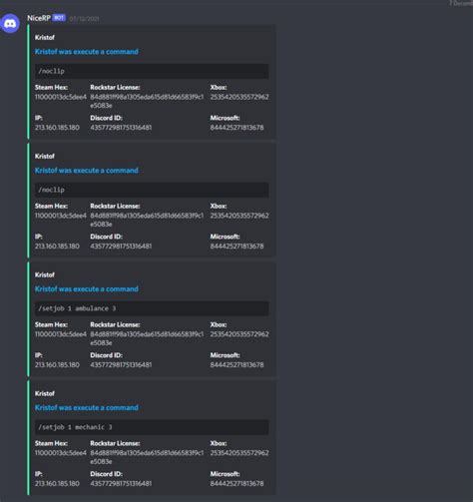Click the Microsoft value in third embed
The width and height of the screenshot is (473, 502).
236,365
